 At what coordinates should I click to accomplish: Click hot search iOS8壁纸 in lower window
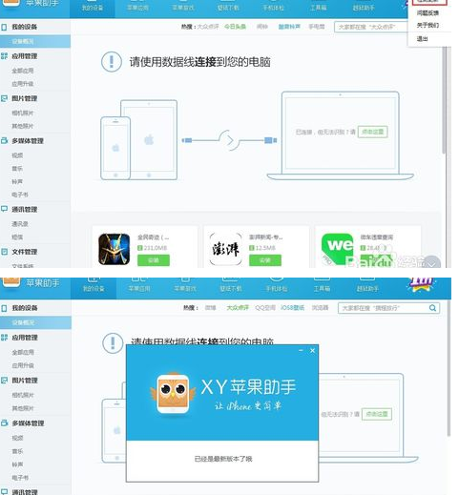pyautogui.click(x=292, y=308)
